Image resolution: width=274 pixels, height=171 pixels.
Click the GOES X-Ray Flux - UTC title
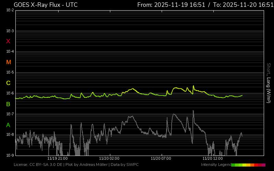point(46,5)
